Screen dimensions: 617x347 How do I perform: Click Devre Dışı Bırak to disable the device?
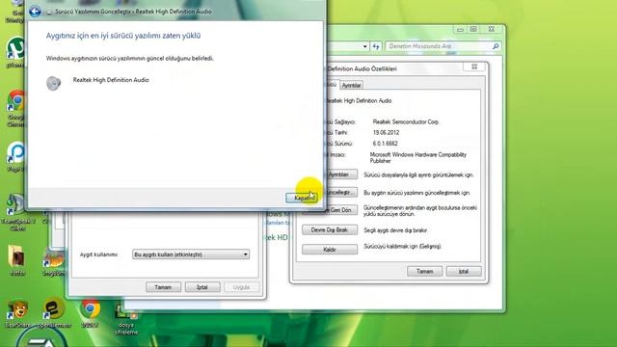click(x=330, y=229)
